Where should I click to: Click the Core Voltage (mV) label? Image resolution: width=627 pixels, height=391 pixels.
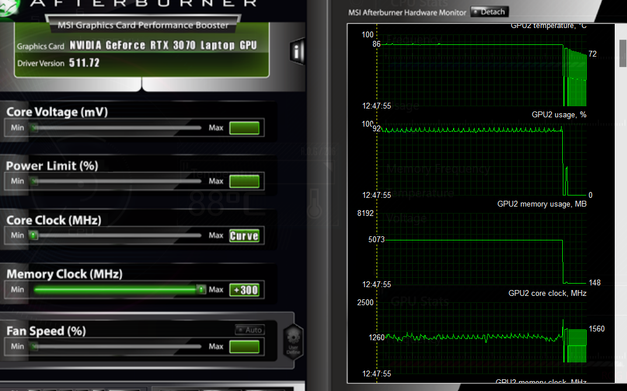click(57, 112)
